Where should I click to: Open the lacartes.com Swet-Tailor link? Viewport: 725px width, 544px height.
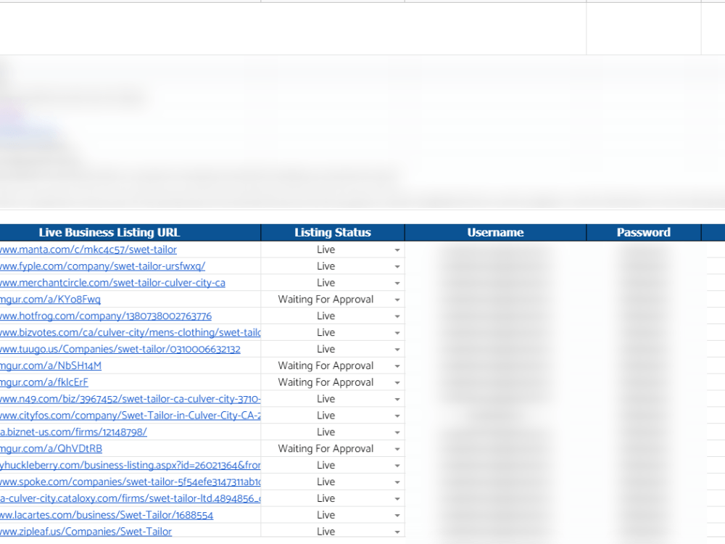(107, 515)
